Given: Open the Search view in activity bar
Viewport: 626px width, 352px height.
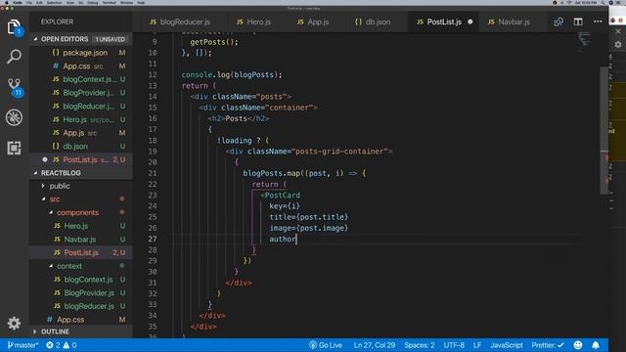Looking at the screenshot, I should click(14, 57).
